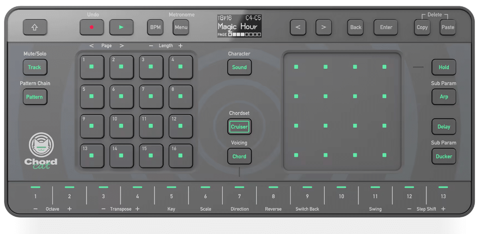The height and width of the screenshot is (234, 480).
Task: Click the Back button
Action: pos(356,27)
